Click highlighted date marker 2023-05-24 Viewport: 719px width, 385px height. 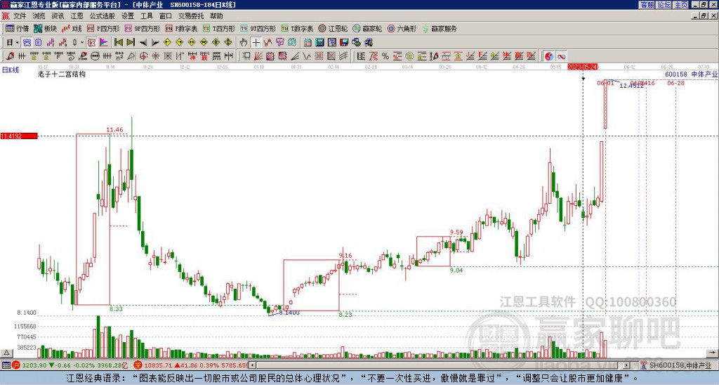click(582, 67)
